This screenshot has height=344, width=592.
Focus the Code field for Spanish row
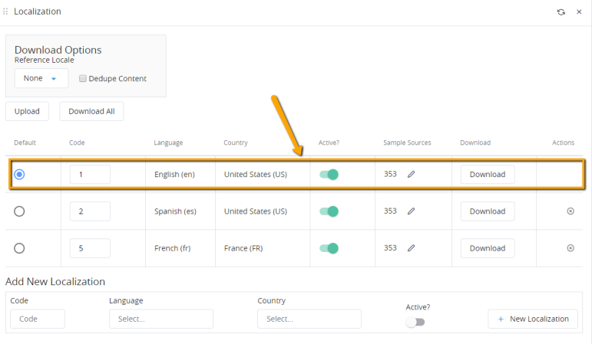[x=90, y=211]
